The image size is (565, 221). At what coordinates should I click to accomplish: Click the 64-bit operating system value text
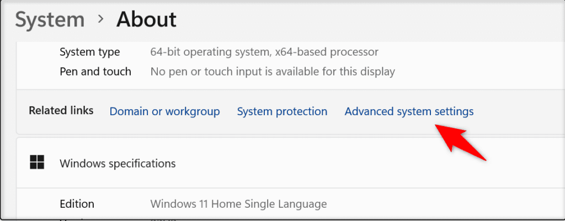pos(264,52)
